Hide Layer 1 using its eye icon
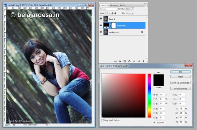The height and width of the screenshot is (130, 197). [x=101, y=19]
